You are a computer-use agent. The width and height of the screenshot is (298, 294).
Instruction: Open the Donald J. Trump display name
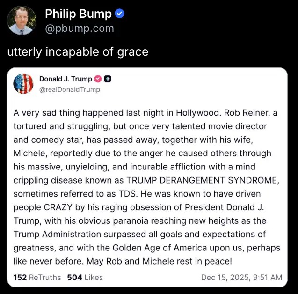click(65, 79)
